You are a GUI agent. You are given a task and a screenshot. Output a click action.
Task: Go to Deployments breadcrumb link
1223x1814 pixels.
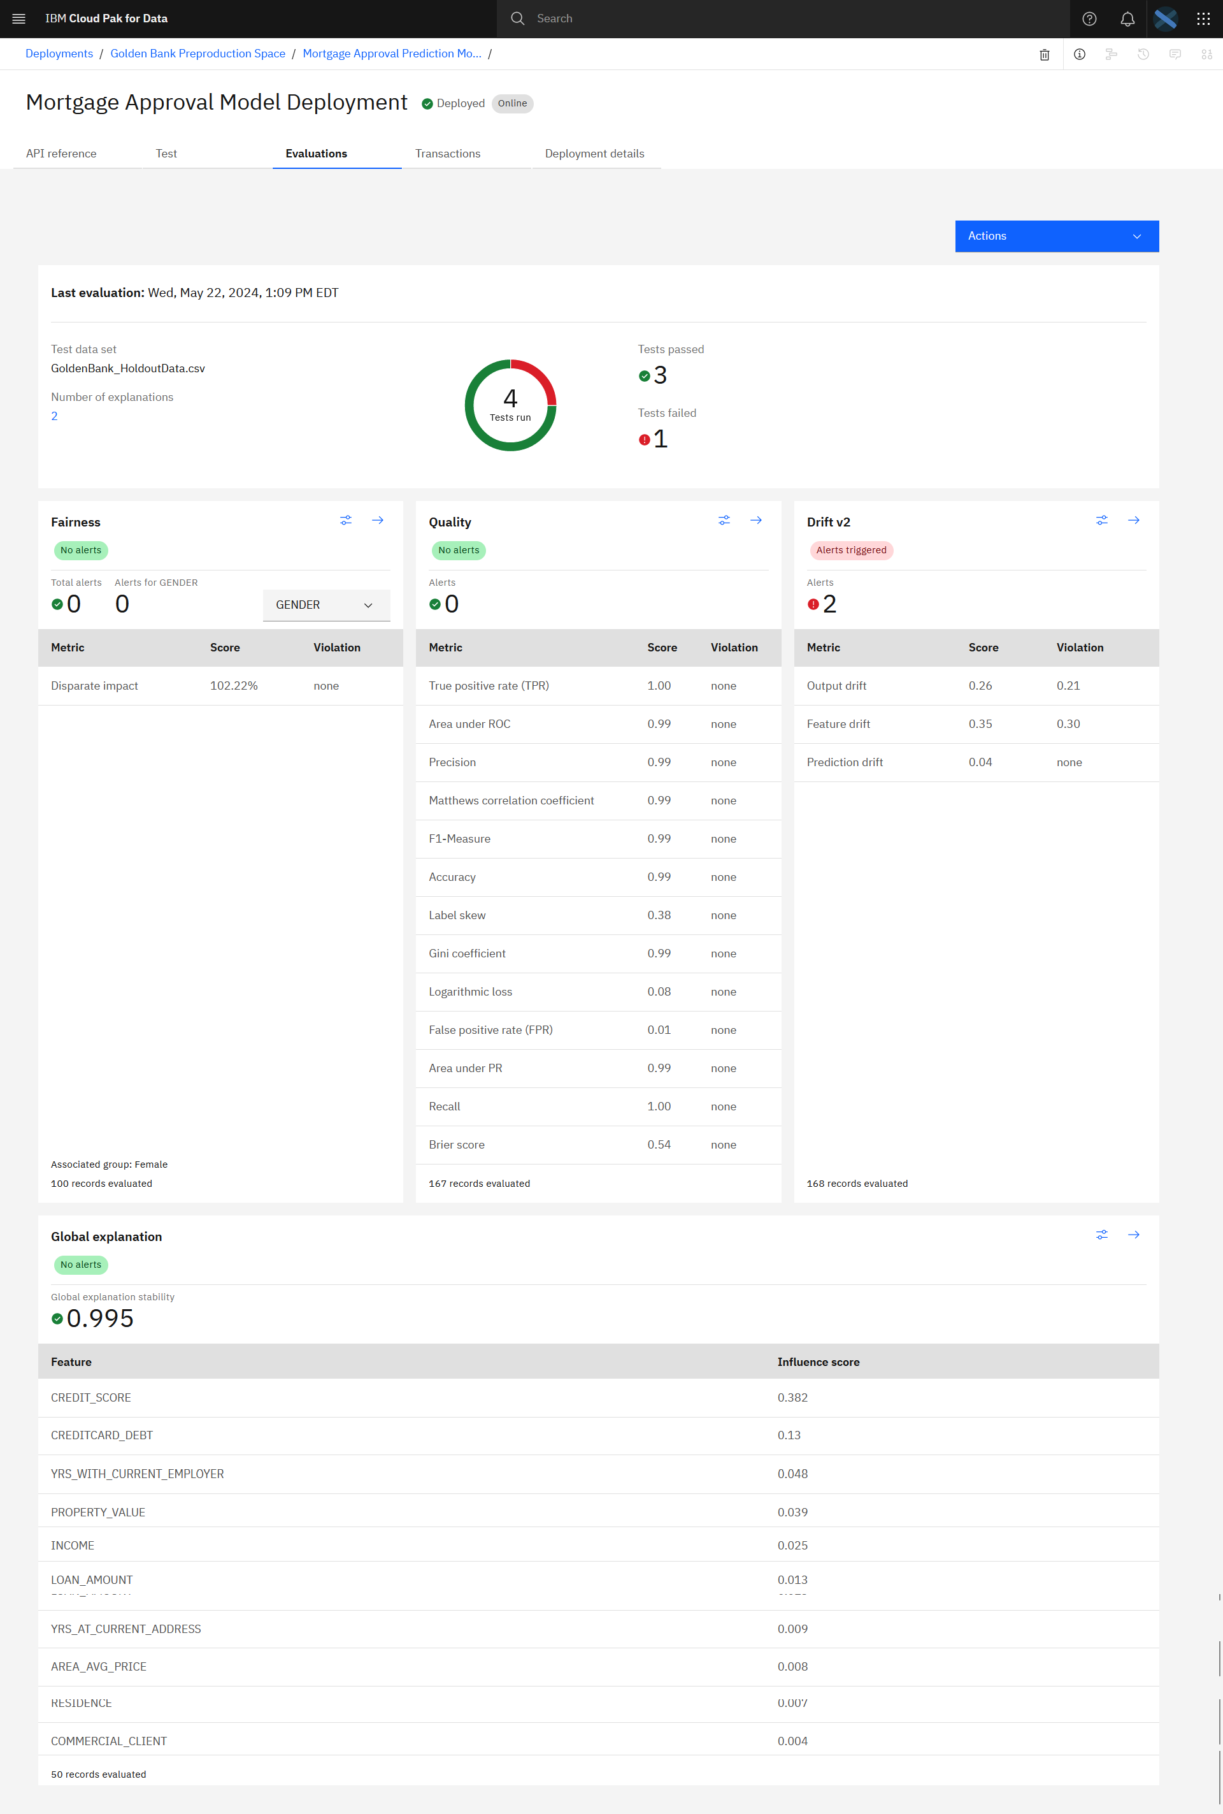(59, 54)
